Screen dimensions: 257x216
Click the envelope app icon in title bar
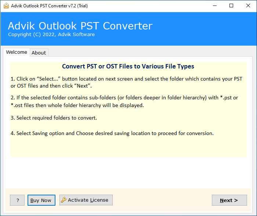pos(6,6)
